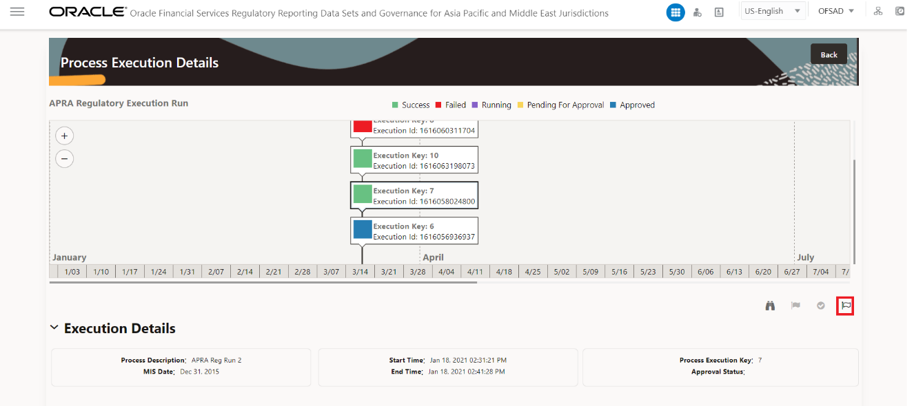This screenshot has width=914, height=406.
Task: Click the 2/14 date on timeline axis
Action: click(x=245, y=272)
